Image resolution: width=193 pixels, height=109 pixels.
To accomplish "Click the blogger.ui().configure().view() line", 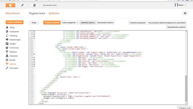I will (59, 98).
